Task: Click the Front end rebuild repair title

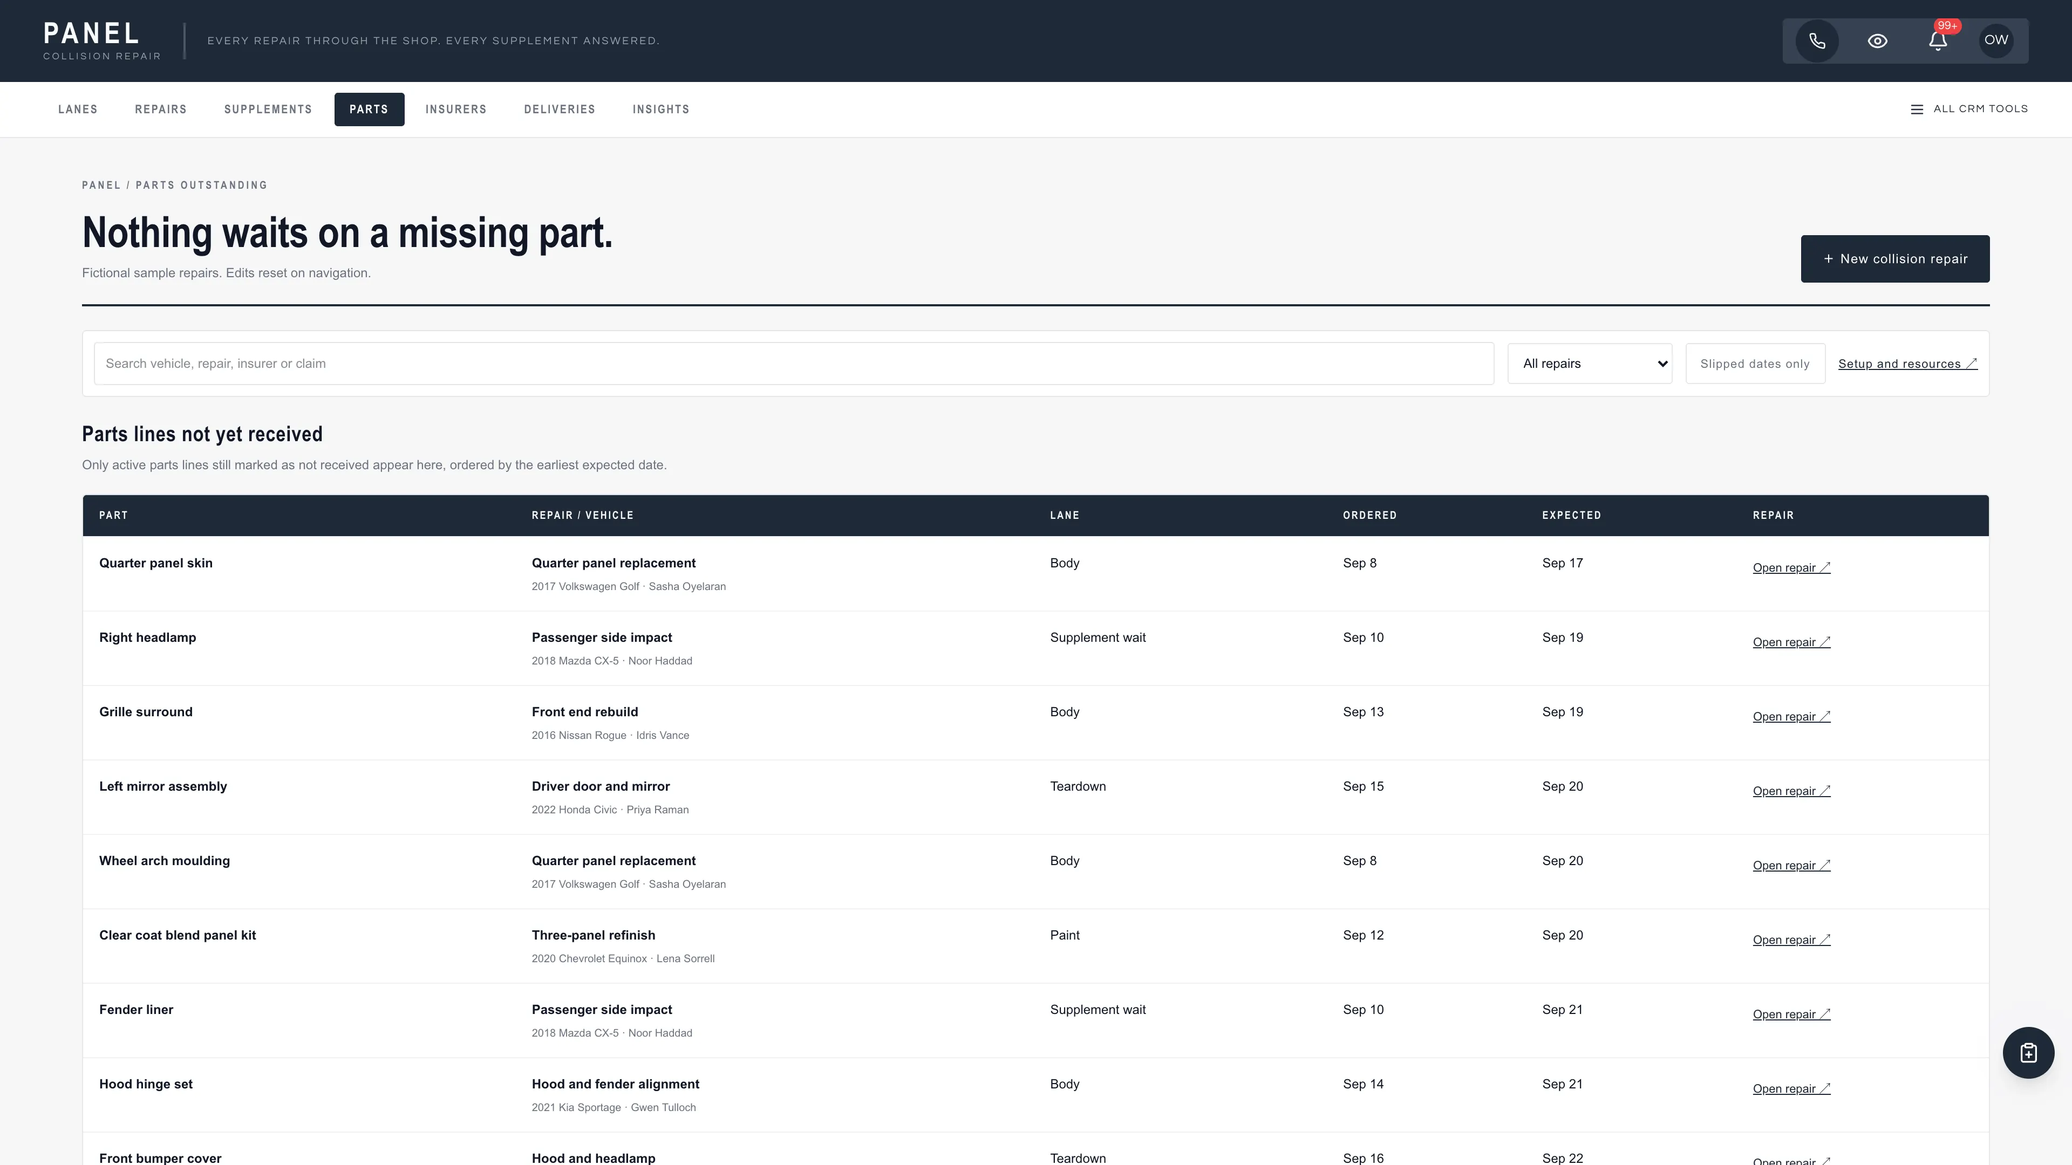Action: tap(585, 711)
